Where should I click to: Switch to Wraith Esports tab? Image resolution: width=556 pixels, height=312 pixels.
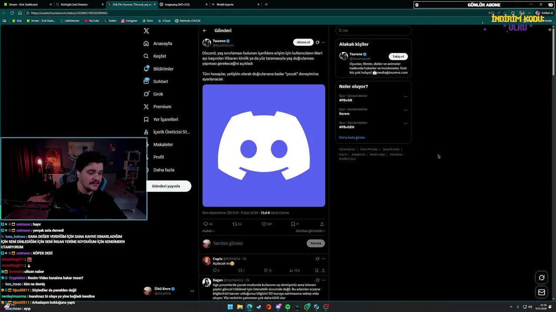(x=235, y=4)
